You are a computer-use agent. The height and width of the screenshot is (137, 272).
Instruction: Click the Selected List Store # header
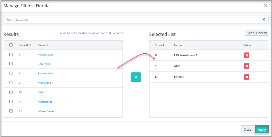[160, 45]
